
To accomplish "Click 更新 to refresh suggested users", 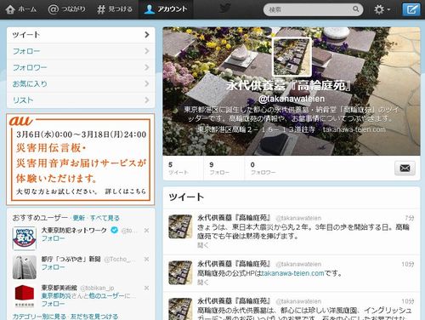I will coord(79,218).
